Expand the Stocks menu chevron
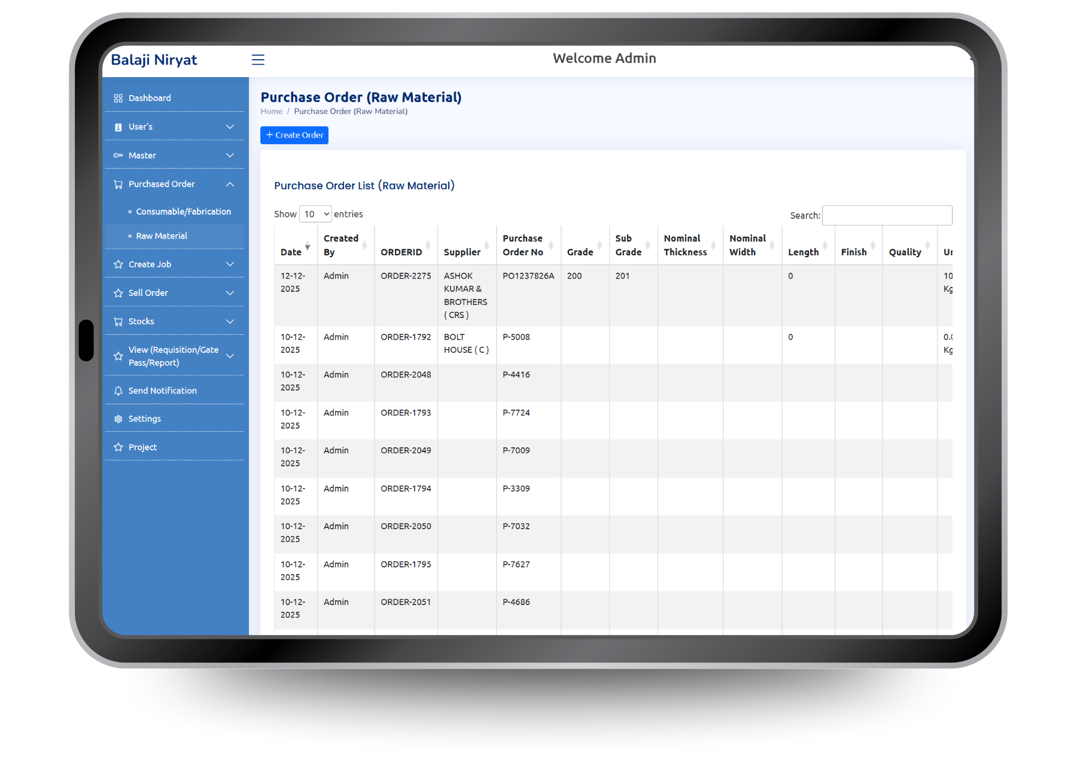 [230, 322]
